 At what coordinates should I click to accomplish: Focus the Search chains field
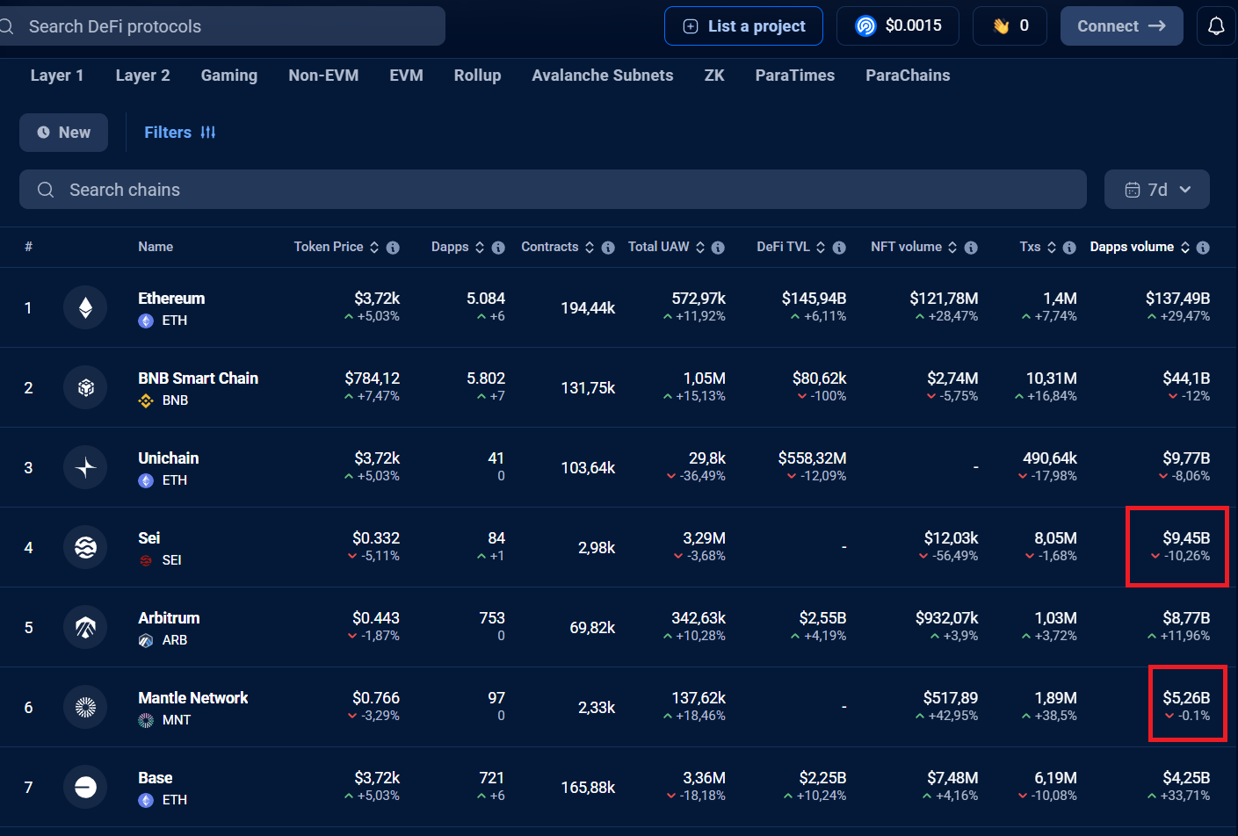point(553,190)
